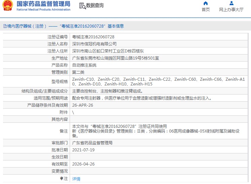Go to 首页 via its text label
Image resolution: width=251 pixels, height=184 pixels.
pos(206,10)
